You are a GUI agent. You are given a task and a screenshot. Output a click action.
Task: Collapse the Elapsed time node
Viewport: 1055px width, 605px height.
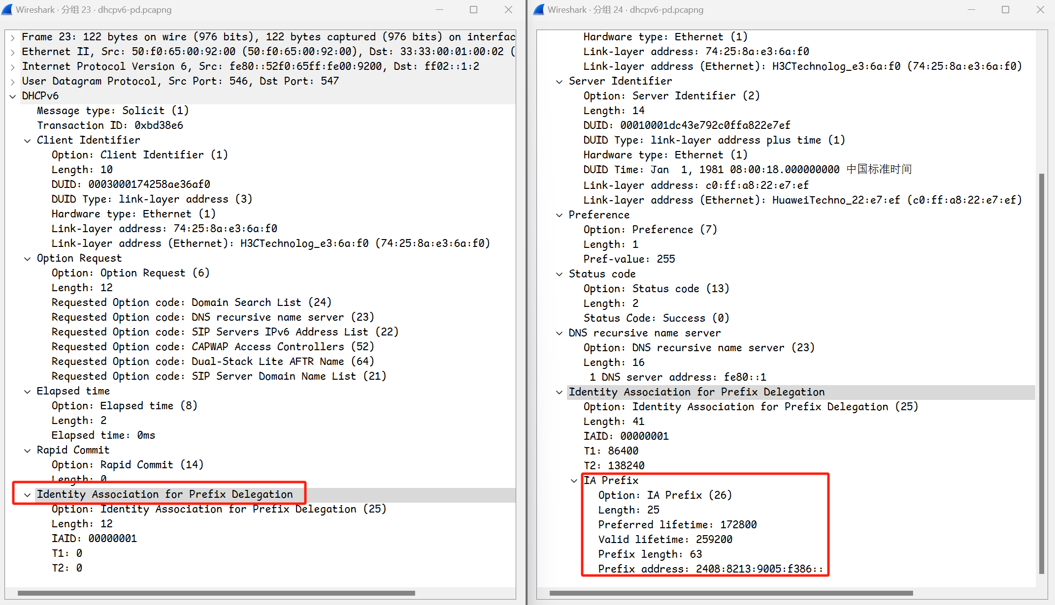pyautogui.click(x=27, y=392)
